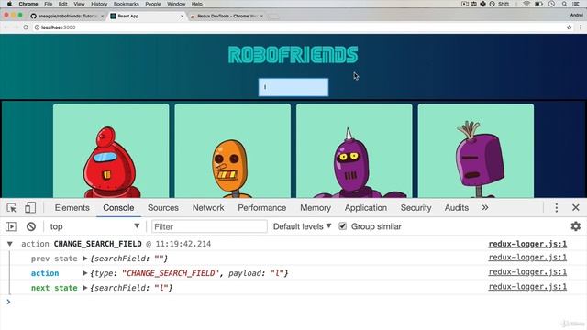Select the orange robot card

pos(232,150)
